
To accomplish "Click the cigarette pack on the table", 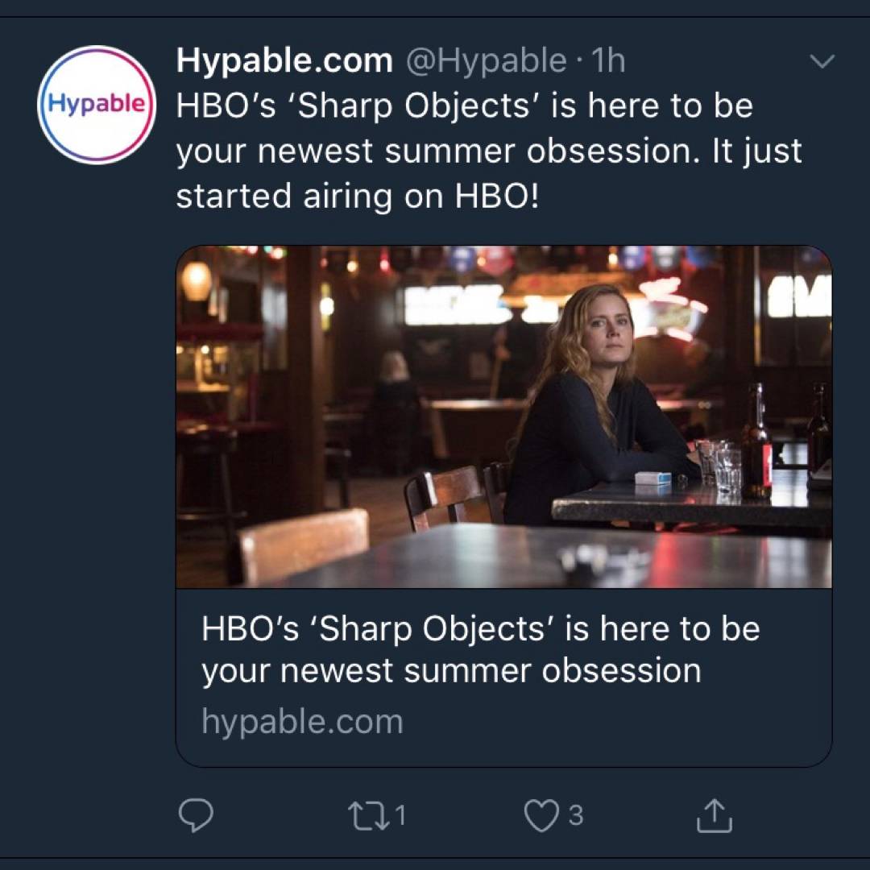I will click(x=652, y=478).
